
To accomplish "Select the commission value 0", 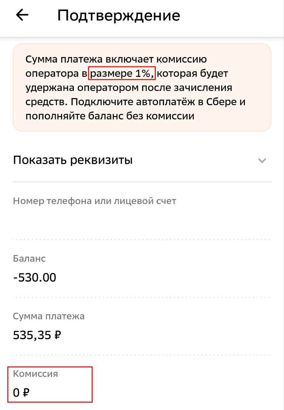I will coord(16,393).
